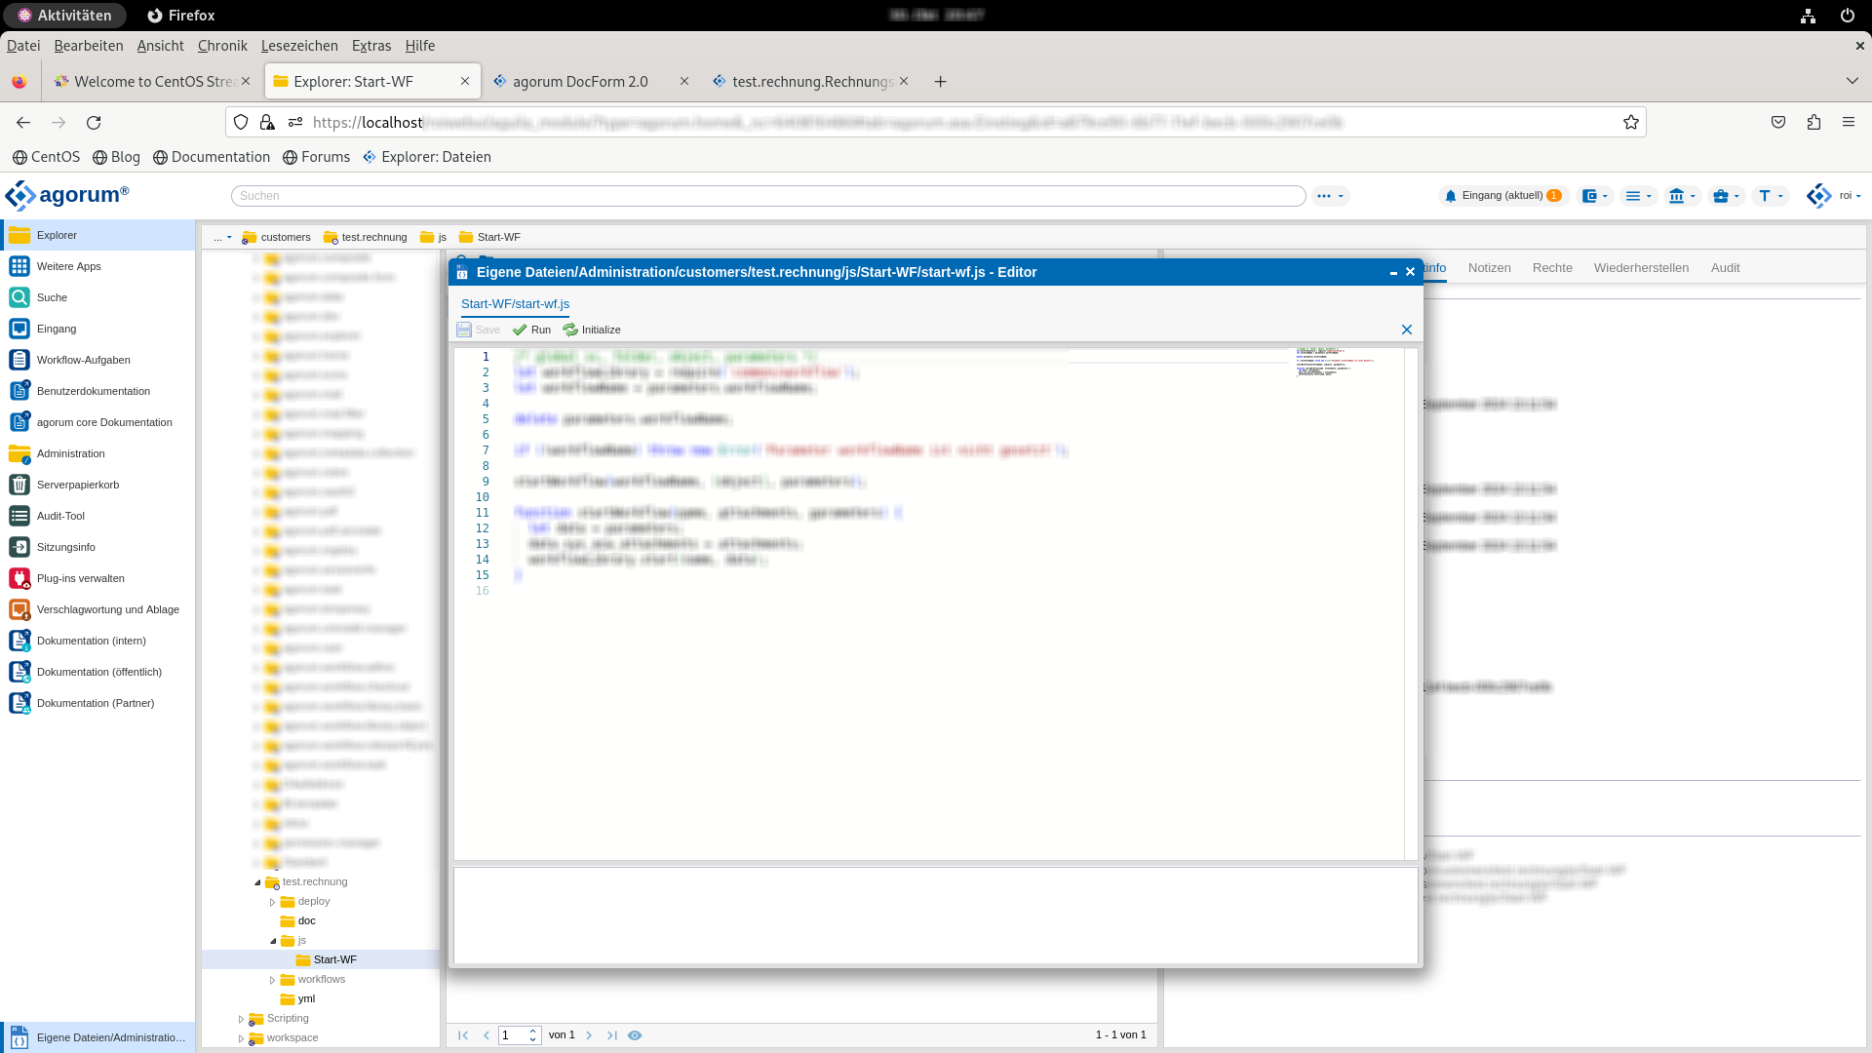Viewport: 1872px width, 1053px height.
Task: Expand the workflows tree folder
Action: (x=273, y=980)
